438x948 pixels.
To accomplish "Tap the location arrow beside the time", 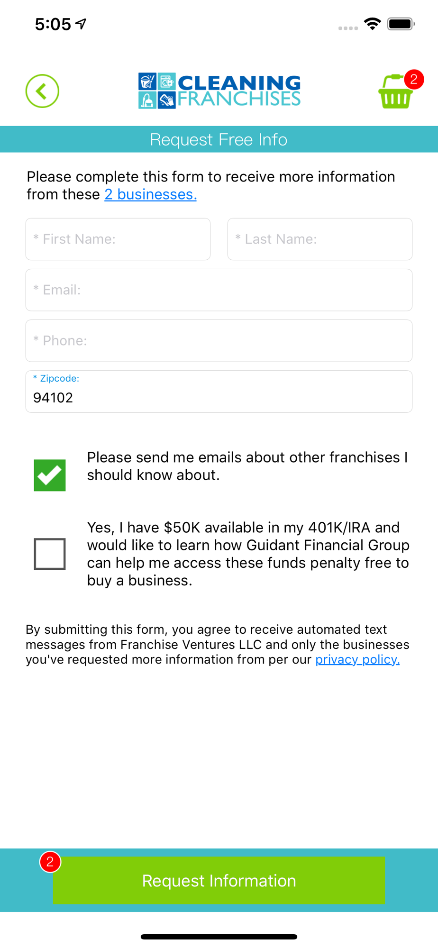I will click(82, 24).
